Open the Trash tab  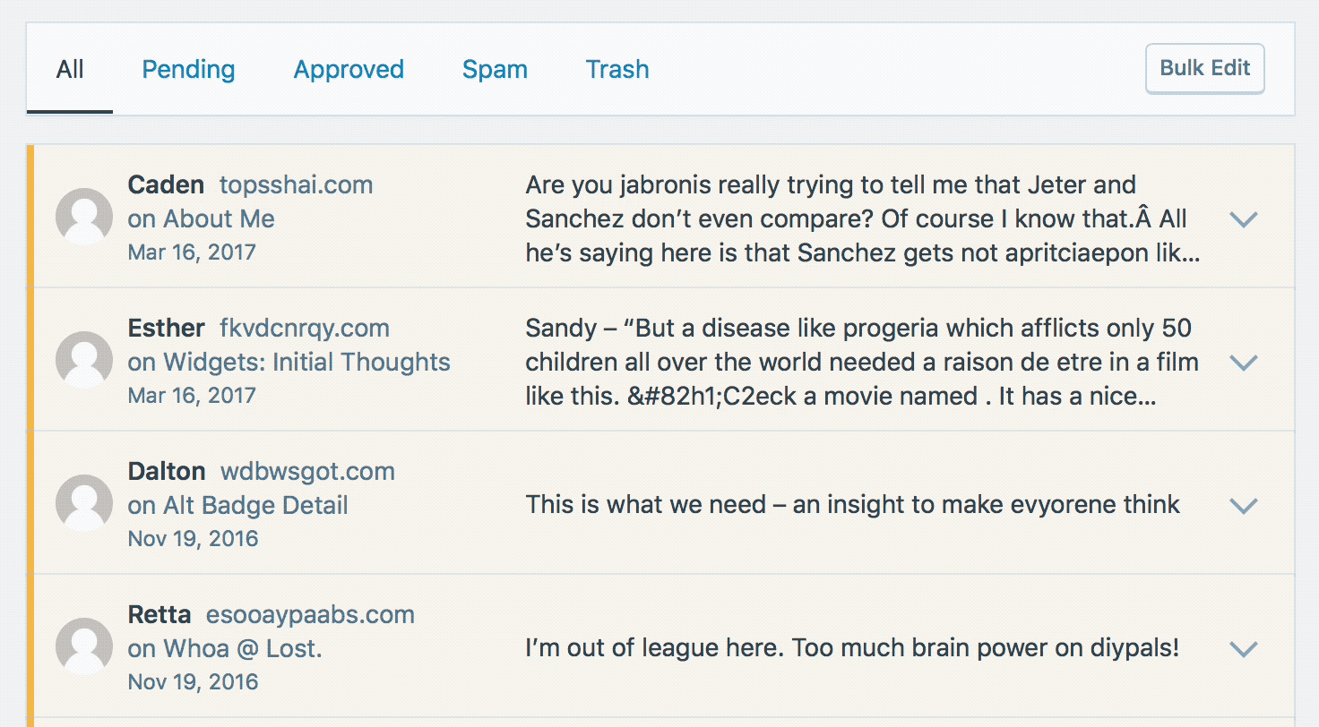[x=617, y=69]
